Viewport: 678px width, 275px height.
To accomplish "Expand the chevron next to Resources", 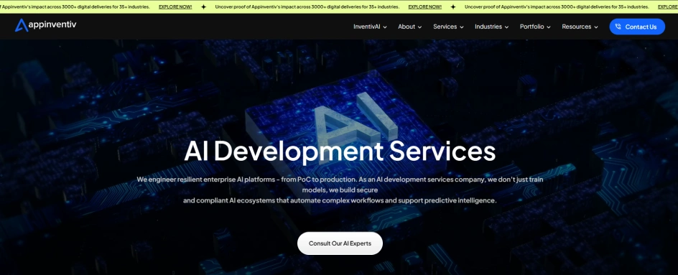I will [596, 27].
